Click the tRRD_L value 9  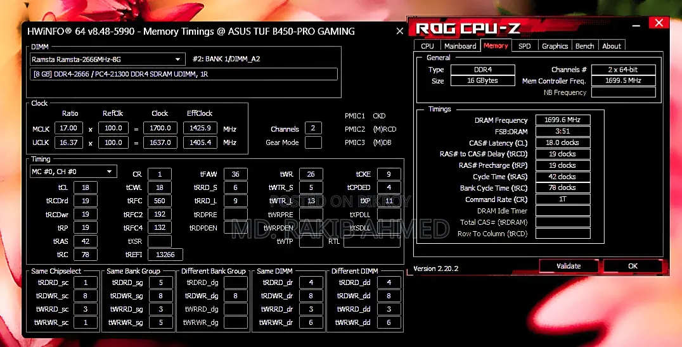click(x=235, y=201)
